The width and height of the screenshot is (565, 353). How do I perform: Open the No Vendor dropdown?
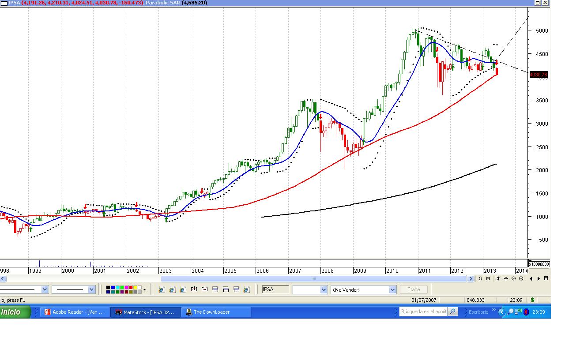point(392,289)
